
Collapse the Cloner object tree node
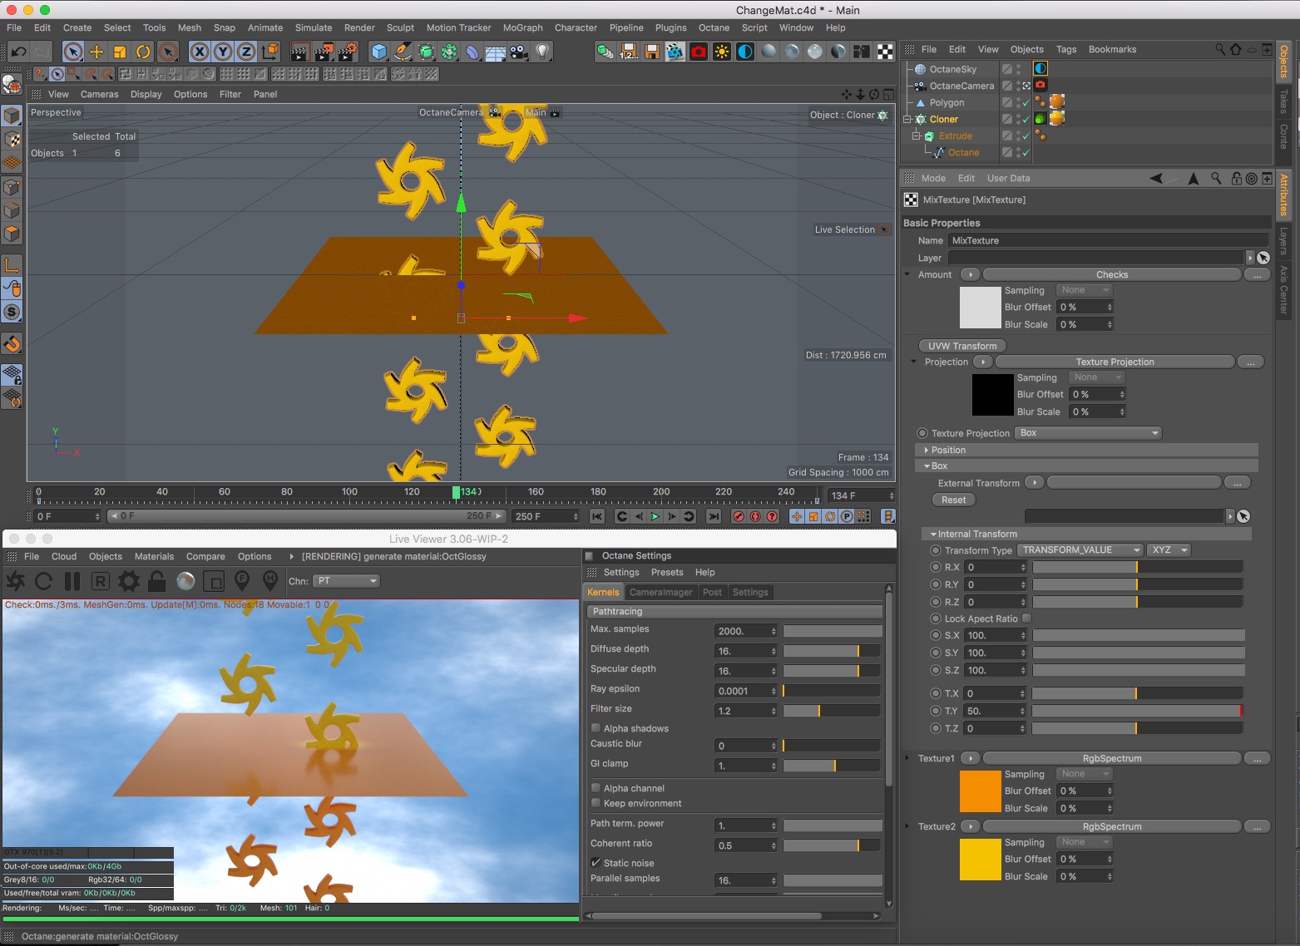908,119
